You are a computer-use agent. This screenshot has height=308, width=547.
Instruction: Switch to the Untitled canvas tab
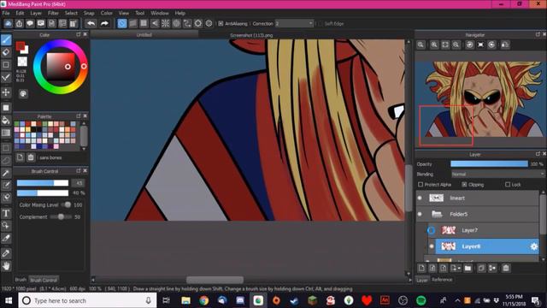[x=144, y=35]
